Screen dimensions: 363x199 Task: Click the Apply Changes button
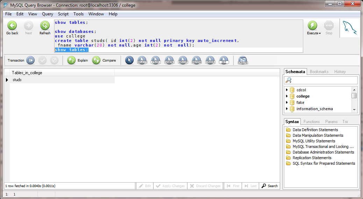(170, 186)
